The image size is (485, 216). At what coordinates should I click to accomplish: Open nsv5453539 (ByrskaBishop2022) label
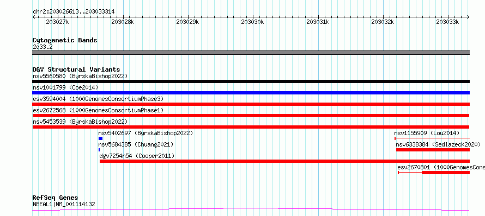(x=80, y=122)
